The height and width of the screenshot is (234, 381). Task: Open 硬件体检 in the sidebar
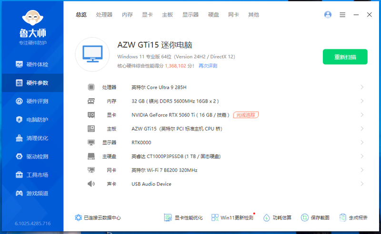(32, 65)
